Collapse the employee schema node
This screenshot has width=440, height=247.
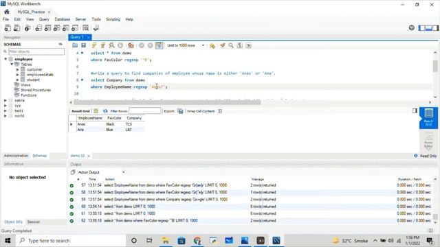pos(5,59)
